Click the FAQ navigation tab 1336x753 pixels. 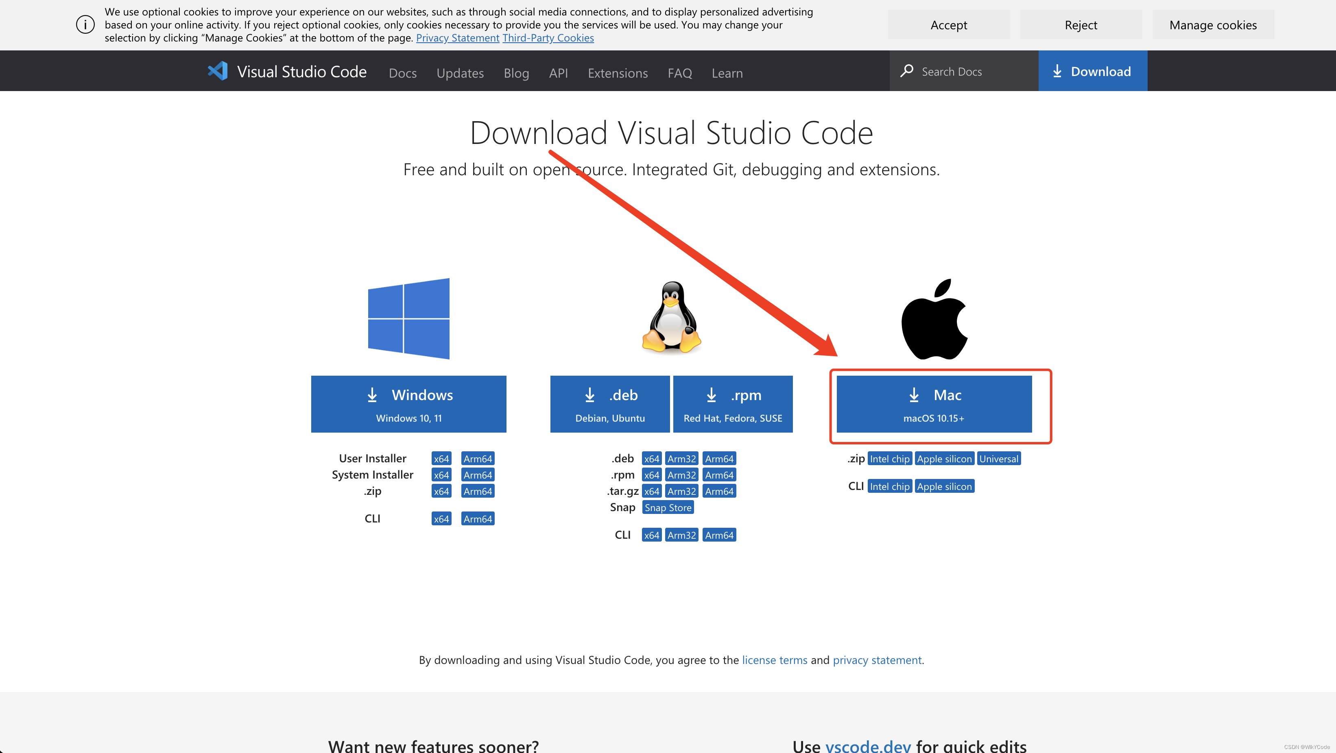tap(679, 72)
